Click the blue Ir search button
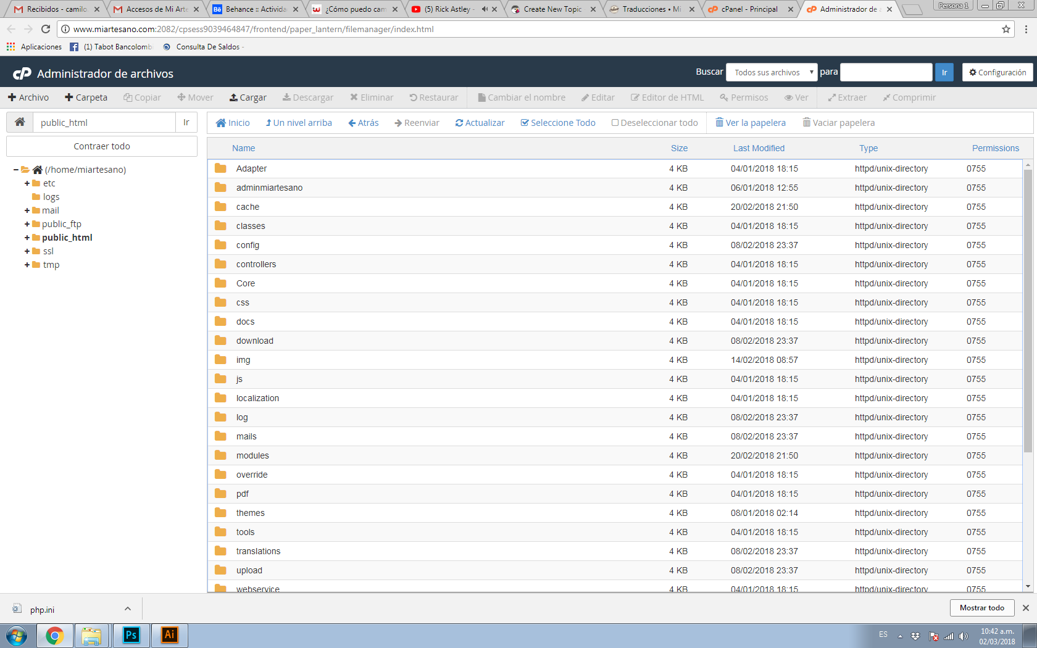Image resolution: width=1037 pixels, height=648 pixels. click(944, 72)
